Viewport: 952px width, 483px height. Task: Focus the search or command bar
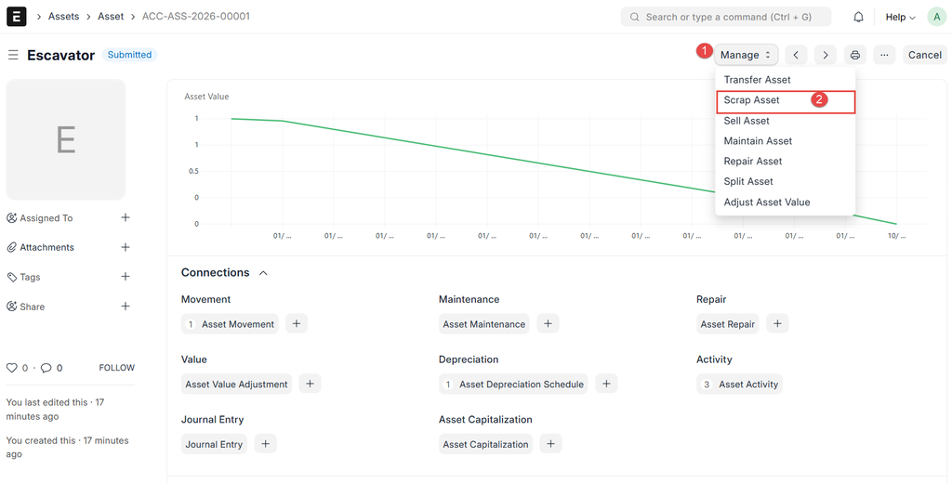[x=725, y=17]
